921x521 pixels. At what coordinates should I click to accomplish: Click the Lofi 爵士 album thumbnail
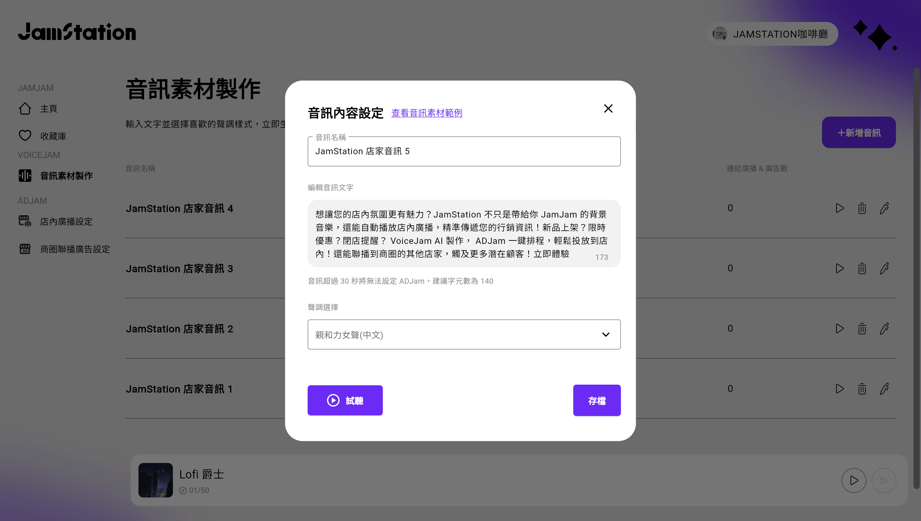[155, 480]
